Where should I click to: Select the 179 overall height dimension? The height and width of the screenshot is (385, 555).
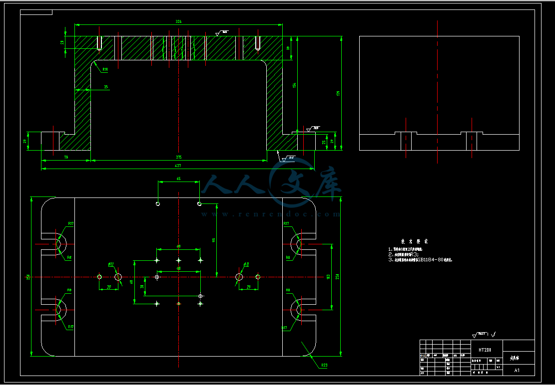click(x=338, y=93)
